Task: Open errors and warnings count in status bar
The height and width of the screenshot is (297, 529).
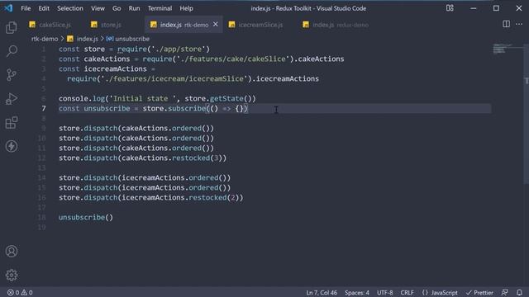Action: coord(20,293)
